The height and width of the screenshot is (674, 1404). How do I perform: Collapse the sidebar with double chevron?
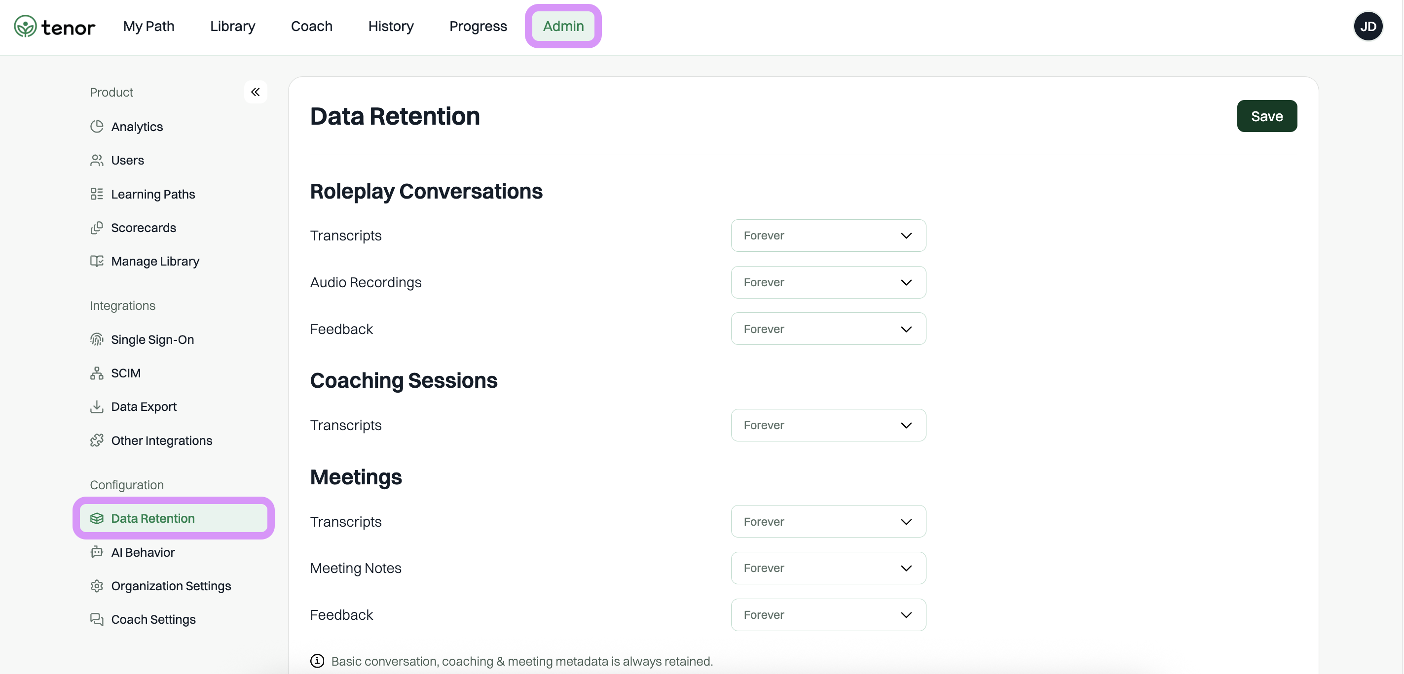tap(255, 92)
